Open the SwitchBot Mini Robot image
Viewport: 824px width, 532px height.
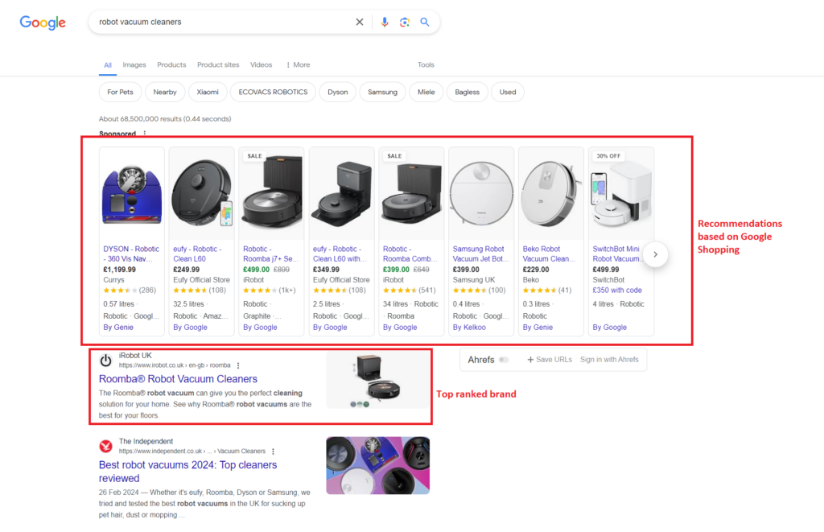(x=621, y=193)
